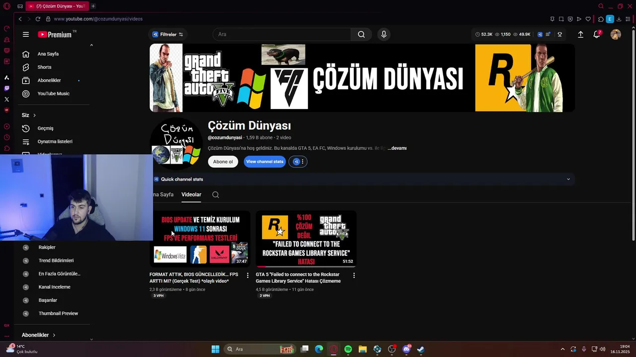Open Başarılar in sidebar
The width and height of the screenshot is (636, 357).
pos(48,300)
